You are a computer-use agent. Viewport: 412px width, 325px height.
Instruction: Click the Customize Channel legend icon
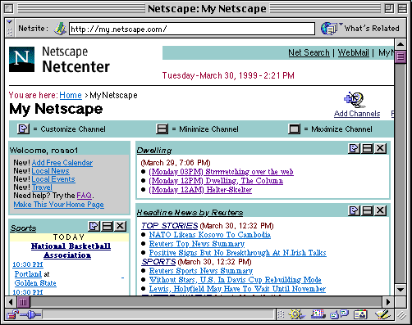24,129
